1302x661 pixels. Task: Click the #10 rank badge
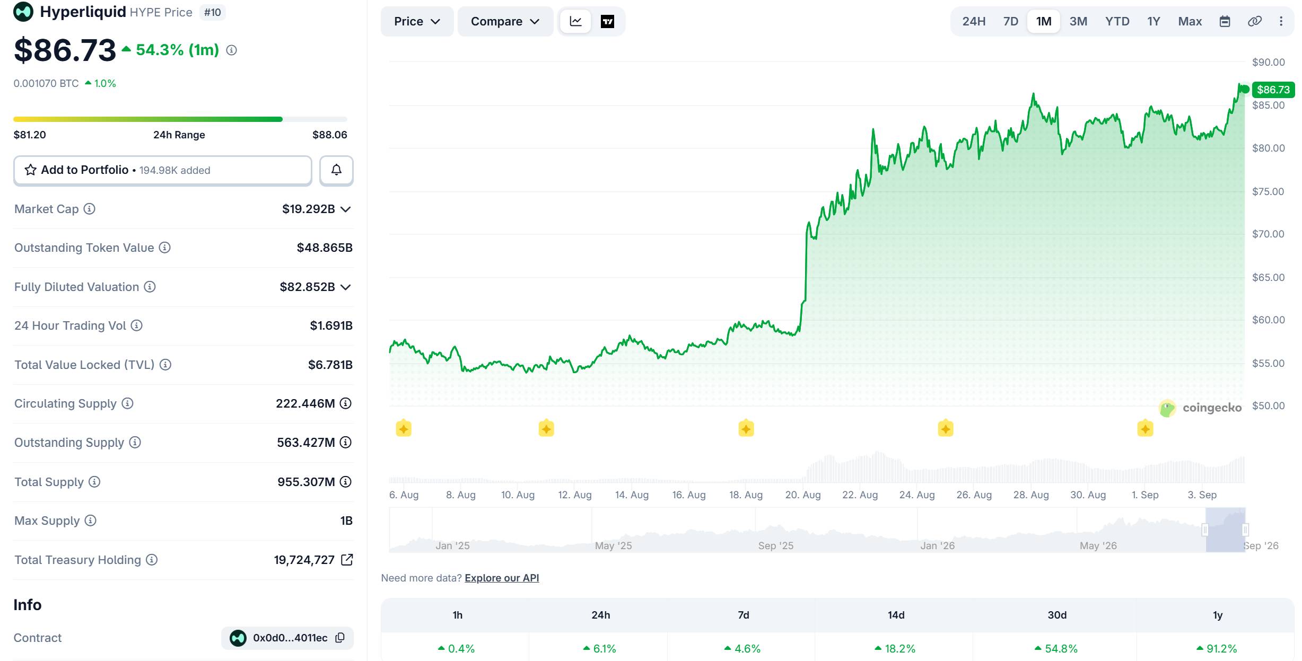[212, 12]
